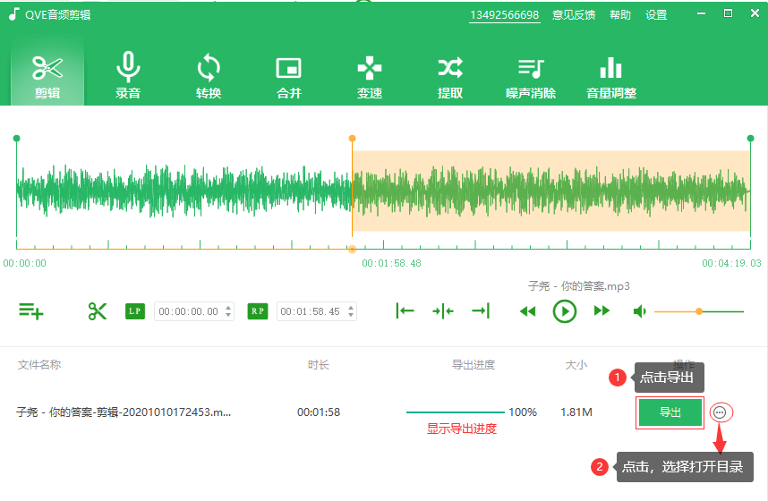Click the exported file name 子尧 - 你的答案-剪辑

click(x=124, y=412)
